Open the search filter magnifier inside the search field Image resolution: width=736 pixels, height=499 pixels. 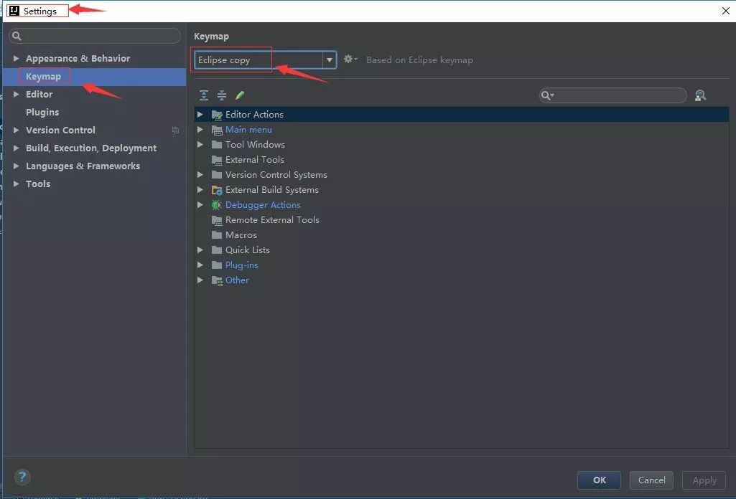546,95
